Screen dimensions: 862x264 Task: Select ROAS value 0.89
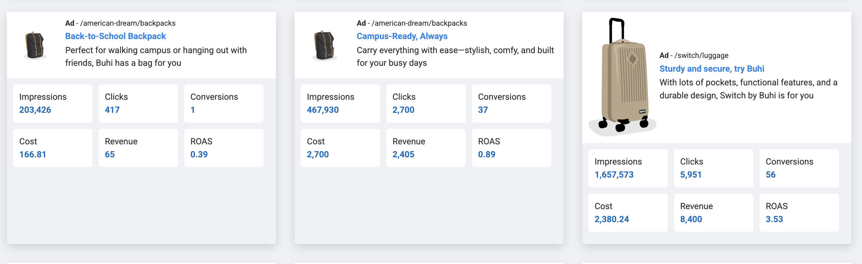pyautogui.click(x=487, y=155)
